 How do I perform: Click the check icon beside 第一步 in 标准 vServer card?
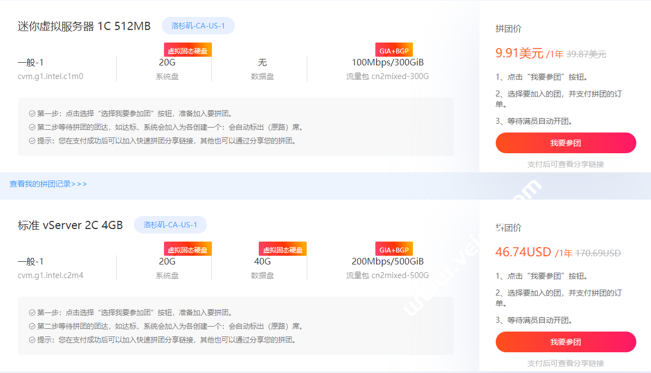click(x=32, y=313)
